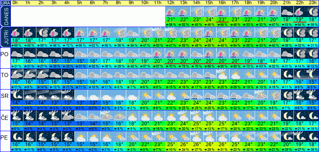Click Thursday 0h windy moon icon
Screen dimensions: 319x152
tap(17, 116)
